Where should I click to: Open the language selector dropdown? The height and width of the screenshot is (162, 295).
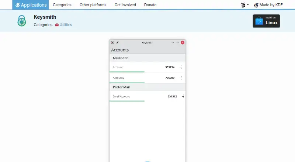coord(245,5)
